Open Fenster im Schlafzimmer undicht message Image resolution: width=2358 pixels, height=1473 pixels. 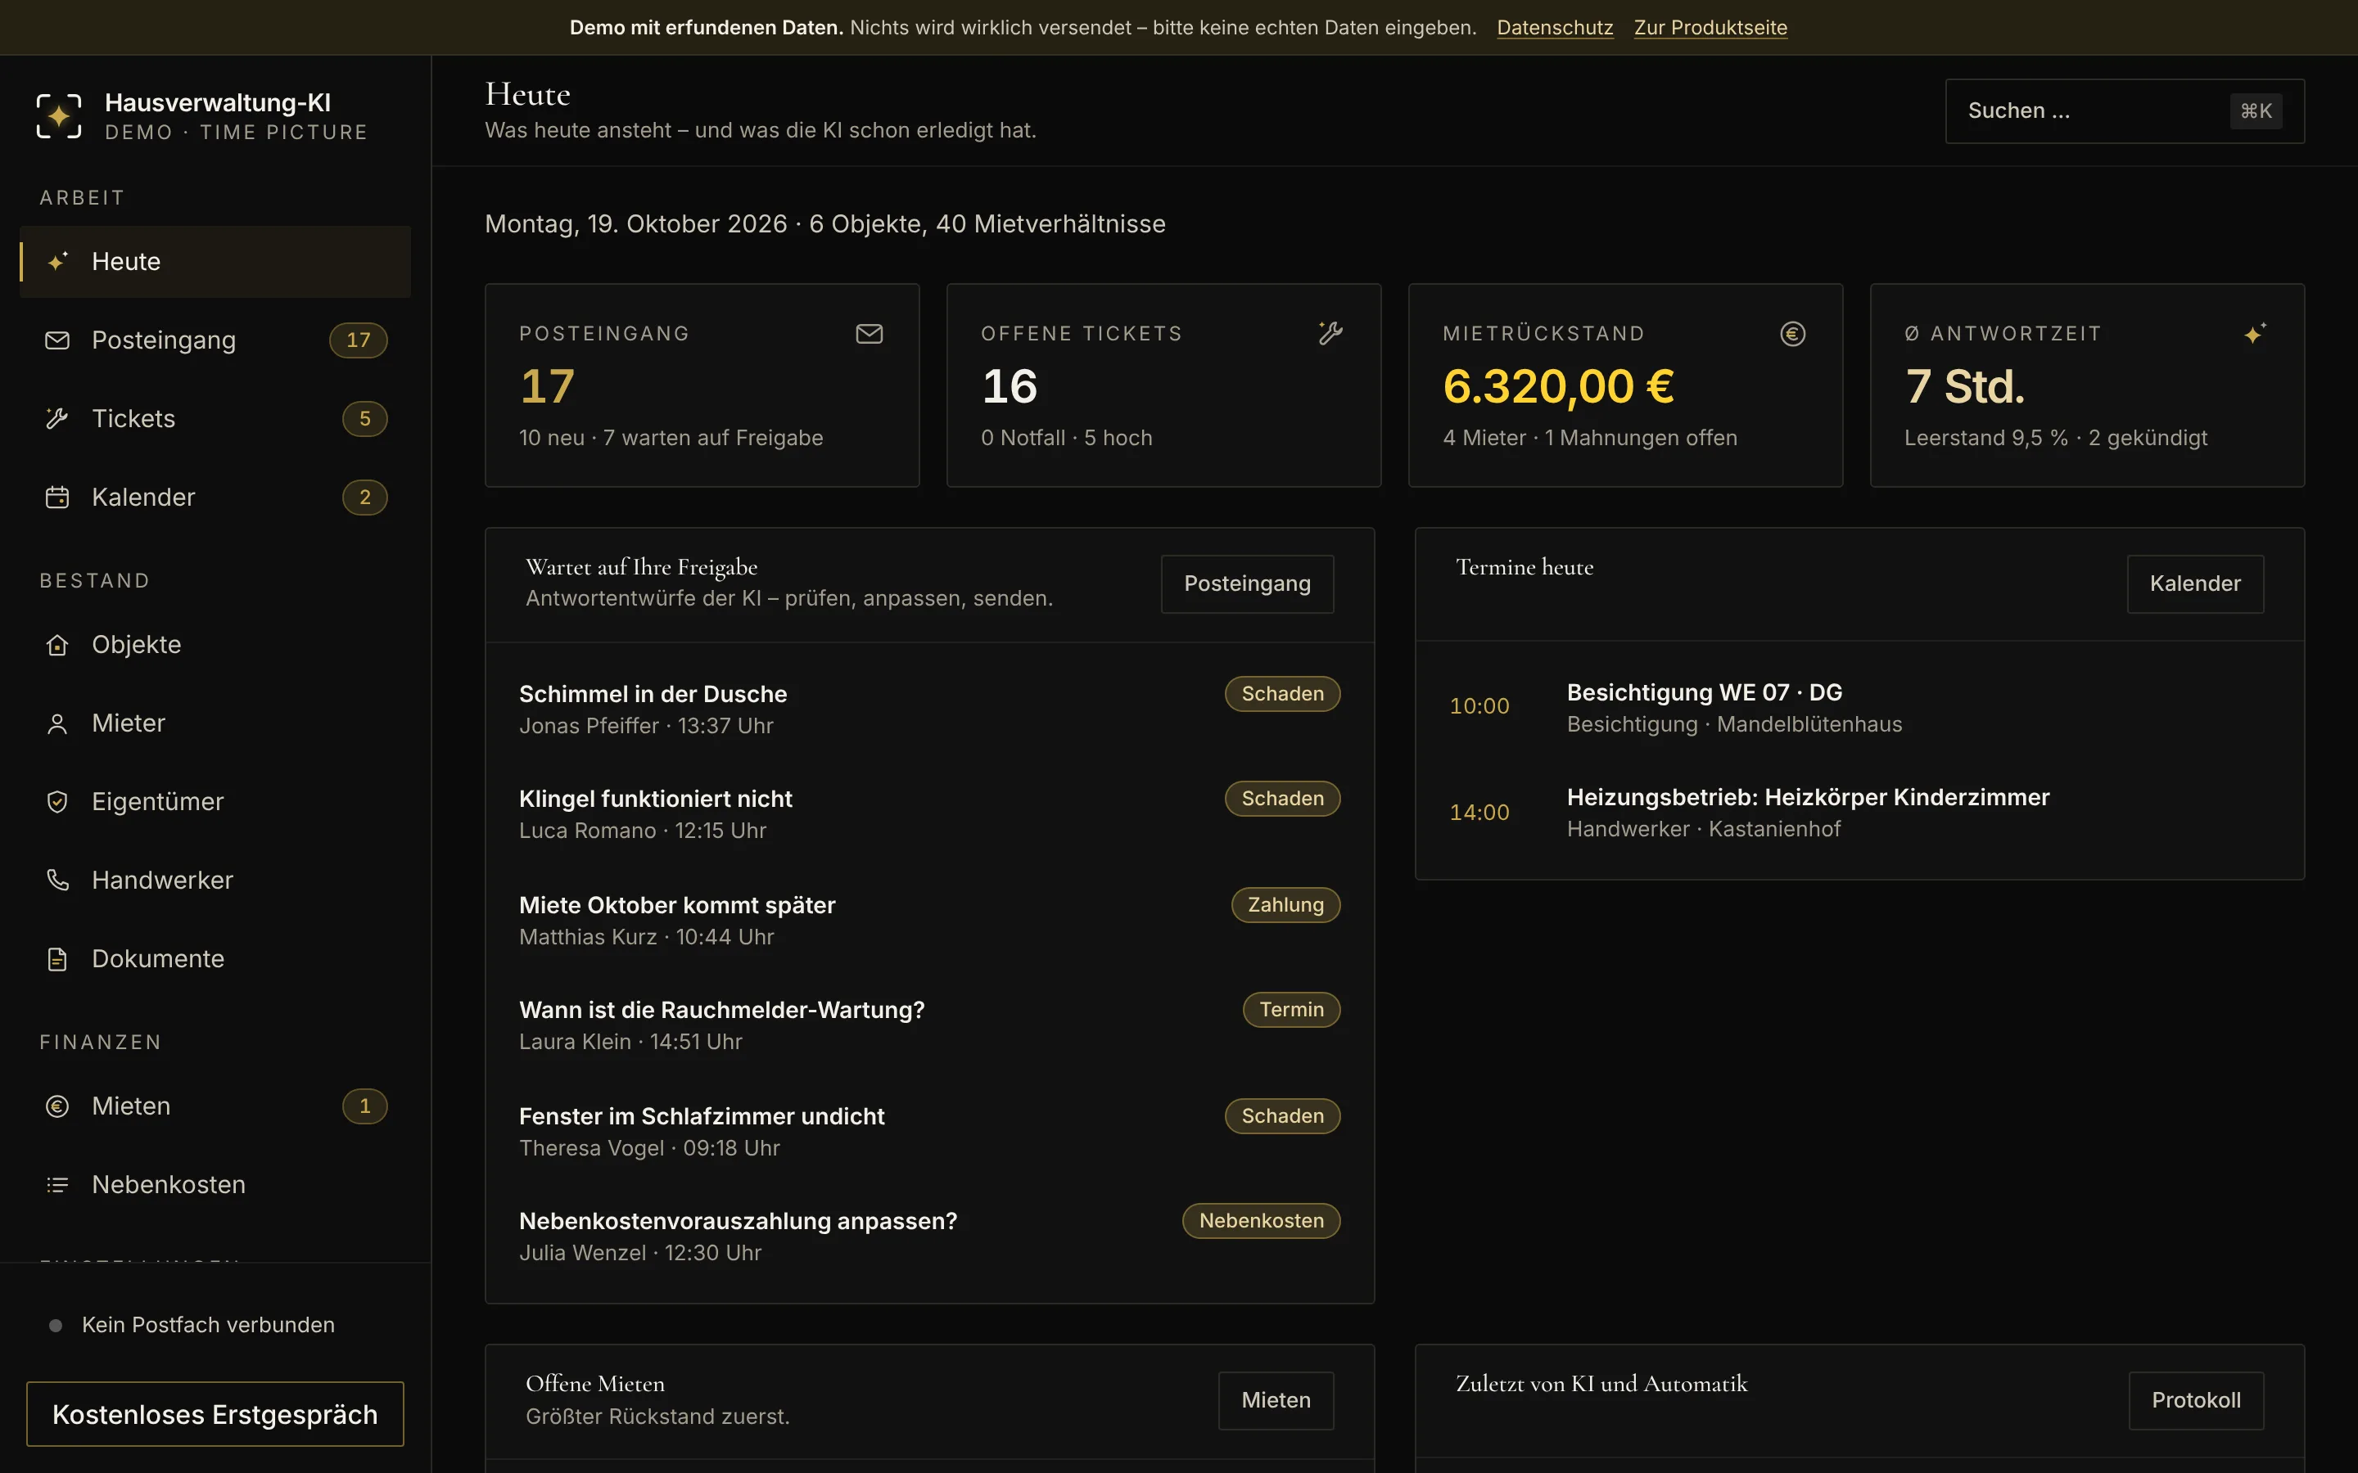929,1131
